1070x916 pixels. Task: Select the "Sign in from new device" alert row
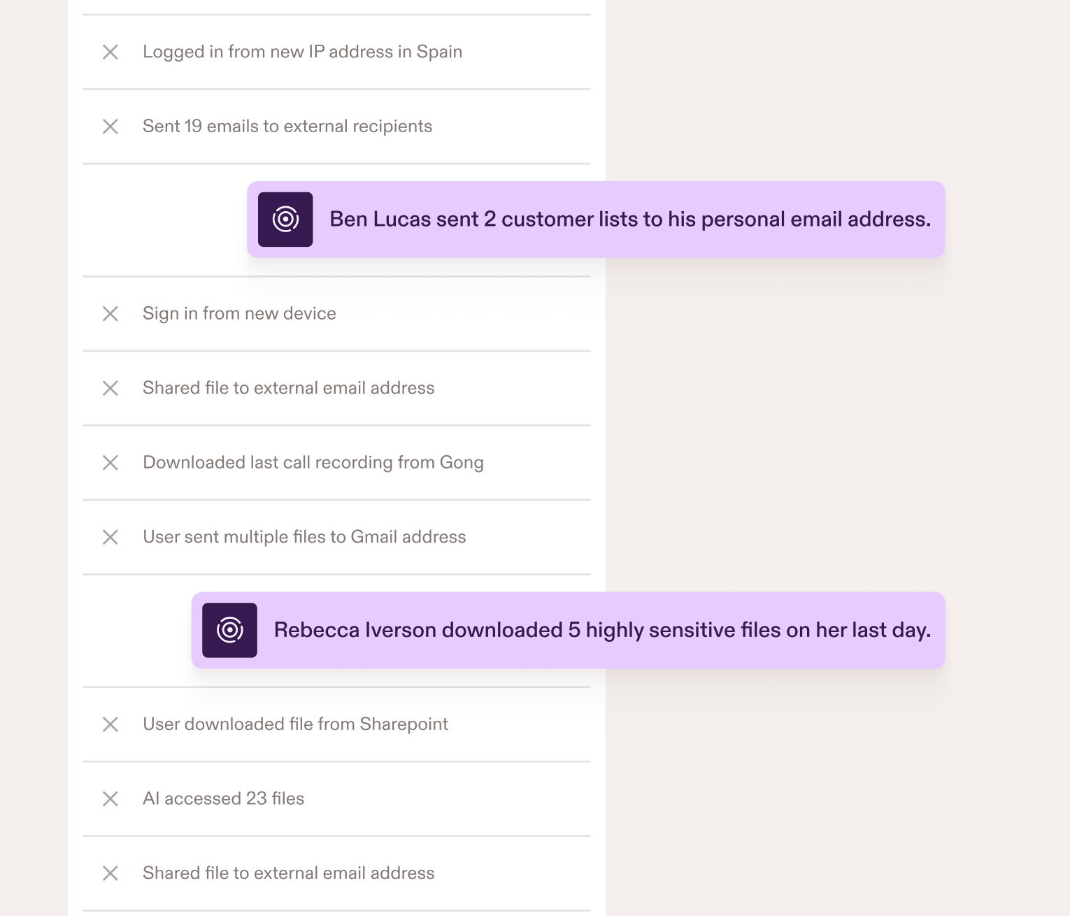[x=239, y=314]
